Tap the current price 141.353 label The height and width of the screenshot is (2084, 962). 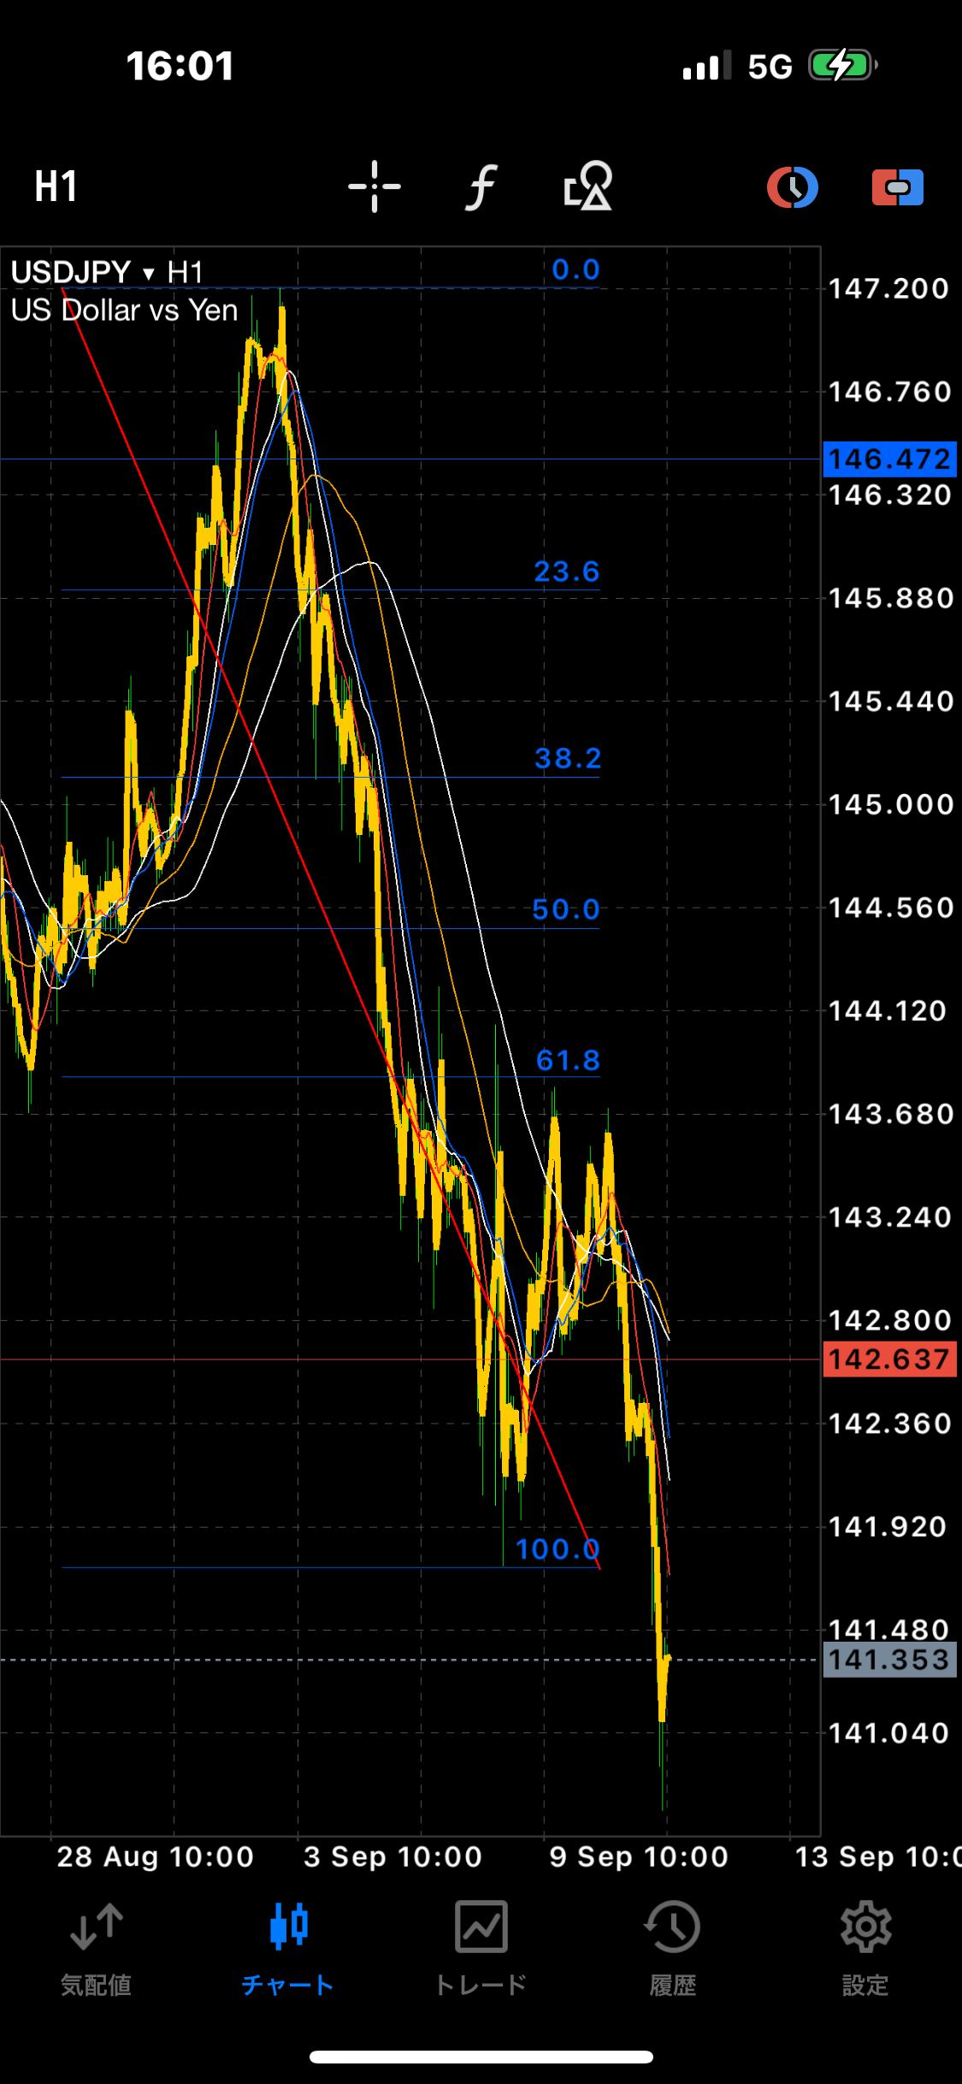pos(890,1661)
